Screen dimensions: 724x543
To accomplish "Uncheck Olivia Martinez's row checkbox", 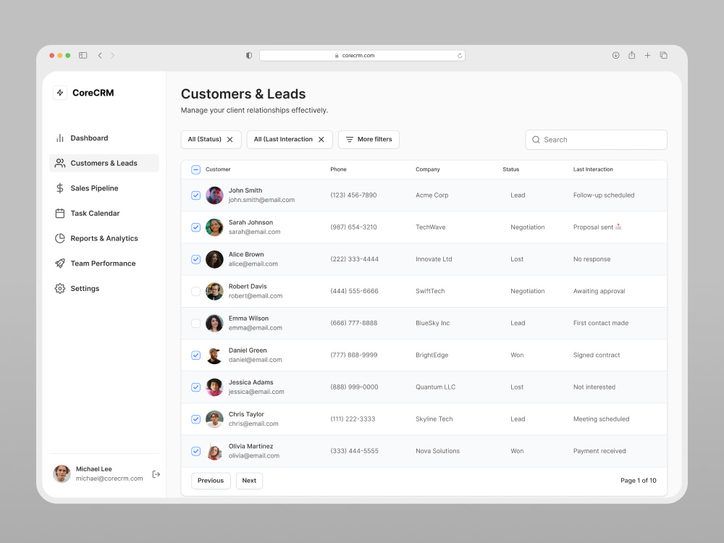I will pyautogui.click(x=195, y=451).
